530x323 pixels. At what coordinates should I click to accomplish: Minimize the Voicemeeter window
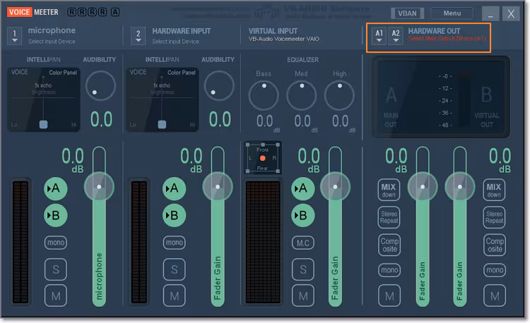(x=490, y=14)
